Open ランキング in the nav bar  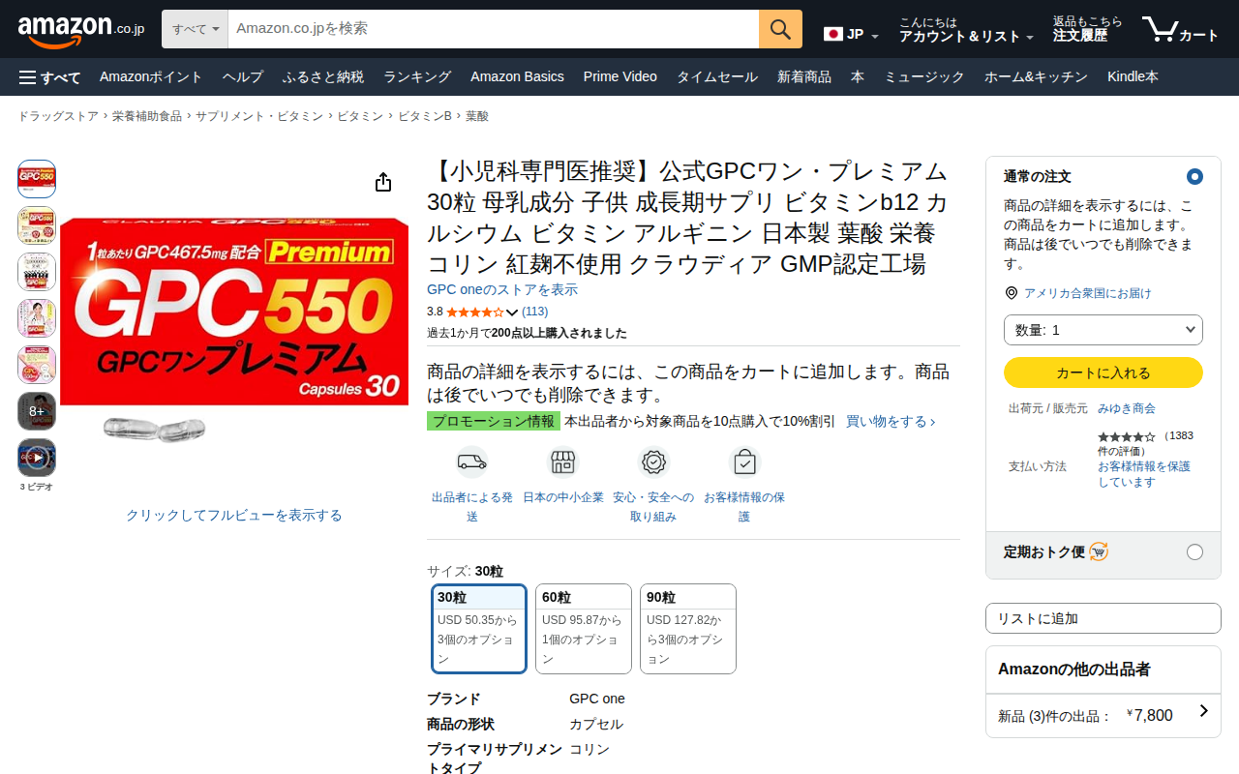click(417, 77)
